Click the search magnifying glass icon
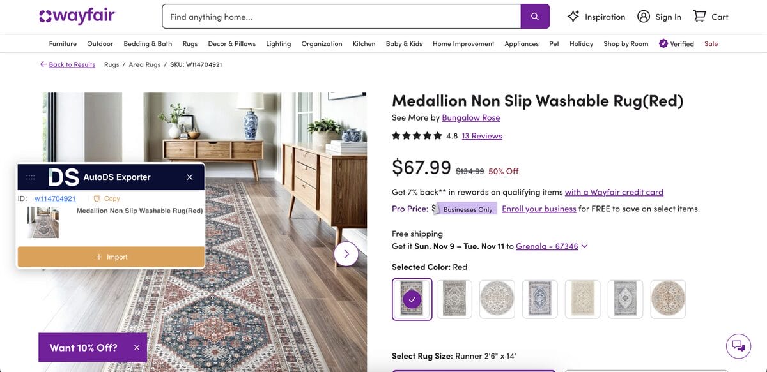767x372 pixels. click(x=534, y=16)
